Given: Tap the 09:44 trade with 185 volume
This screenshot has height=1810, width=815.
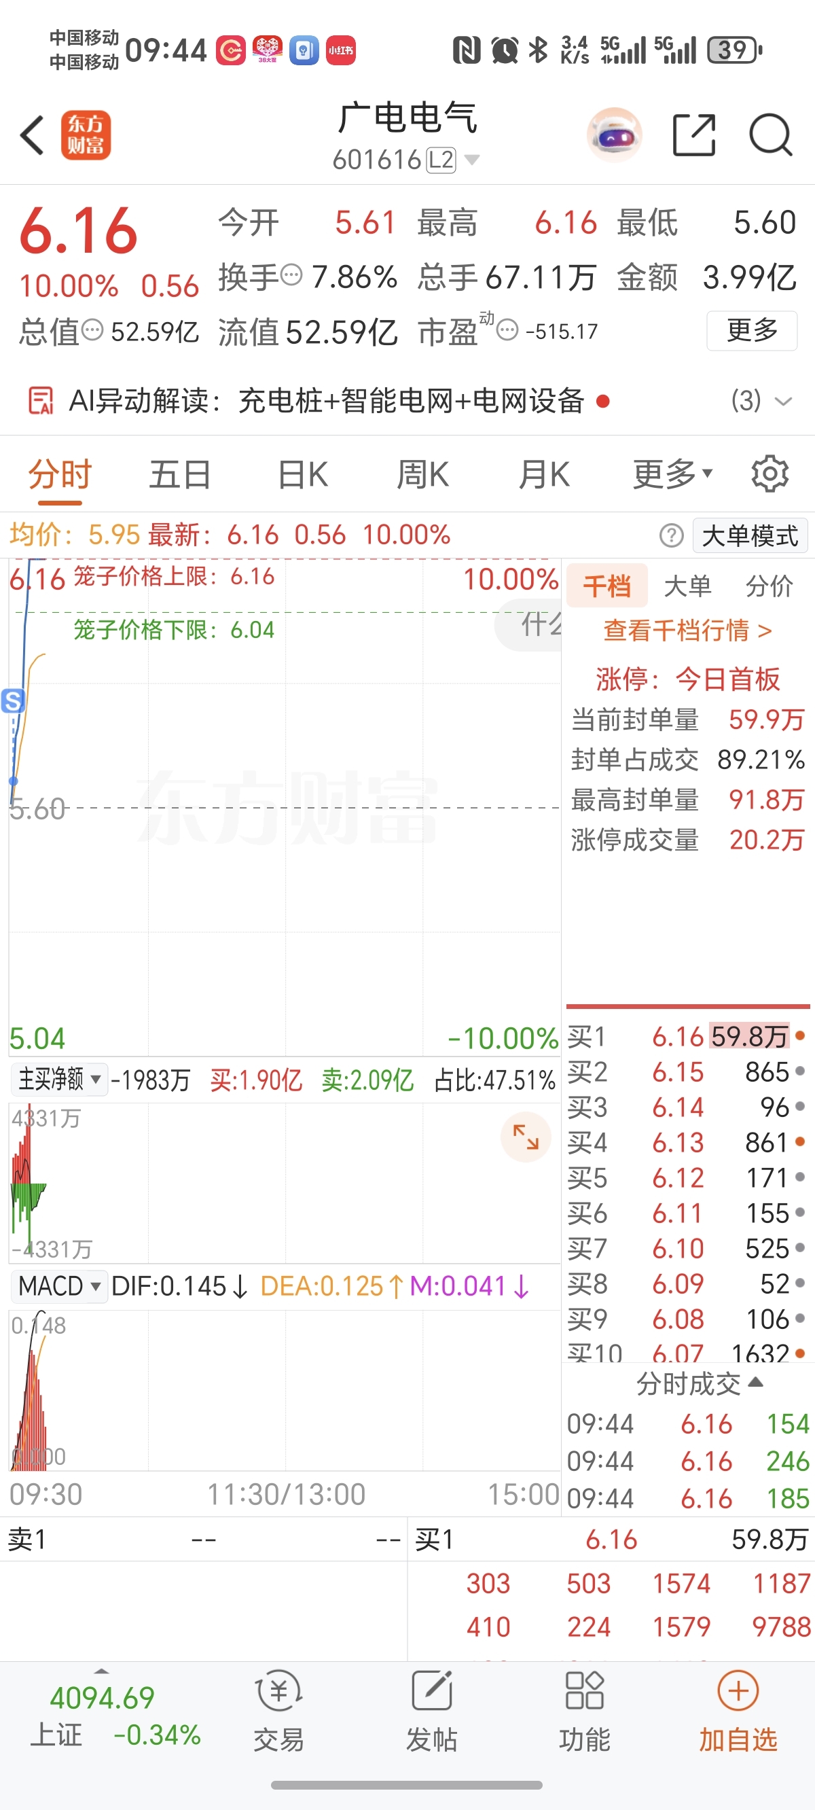Looking at the screenshot, I should [x=688, y=1498].
